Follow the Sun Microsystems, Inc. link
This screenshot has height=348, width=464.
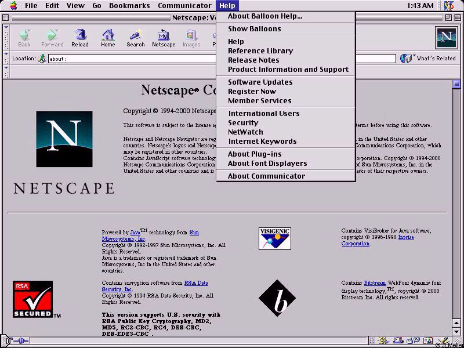124,239
